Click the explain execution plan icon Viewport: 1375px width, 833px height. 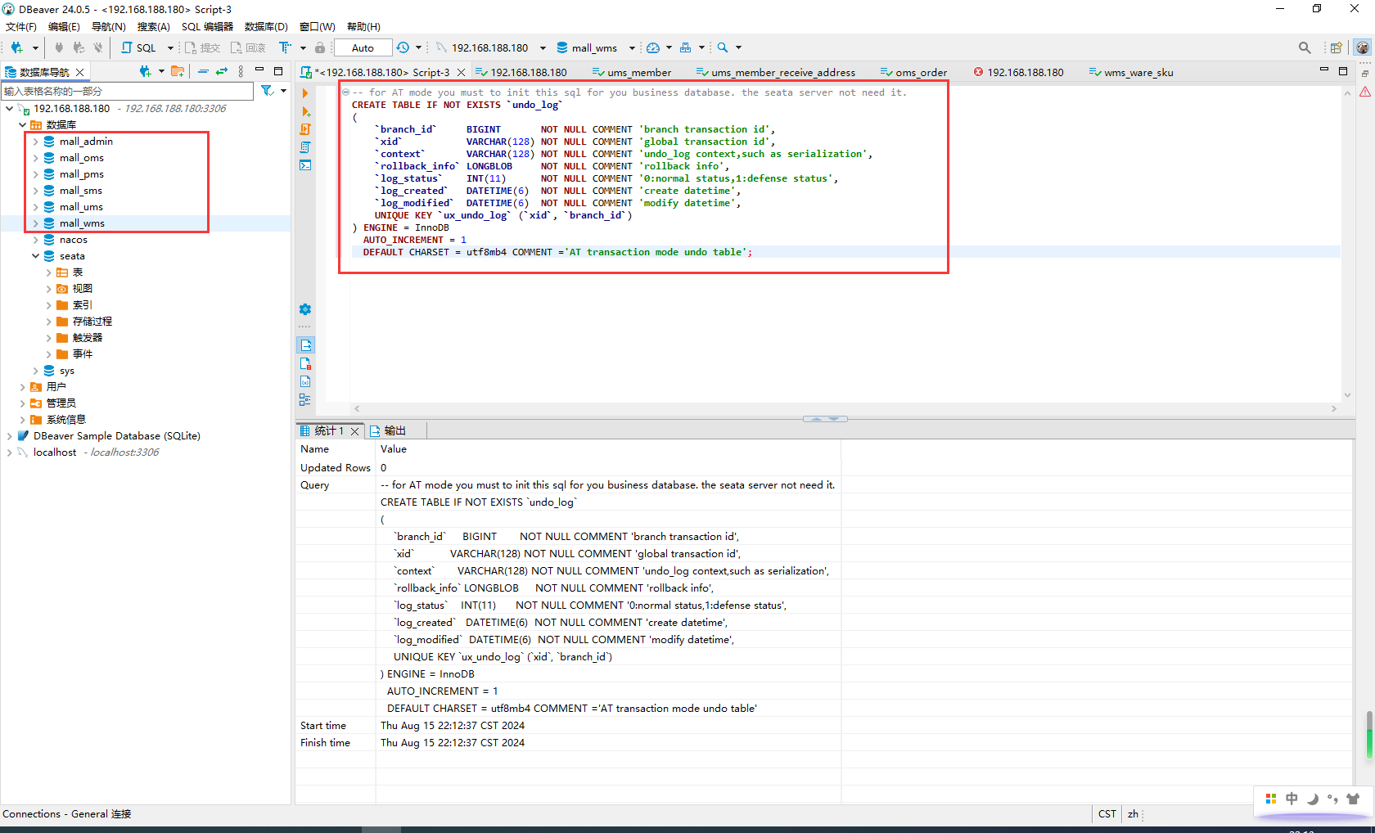pos(305,147)
